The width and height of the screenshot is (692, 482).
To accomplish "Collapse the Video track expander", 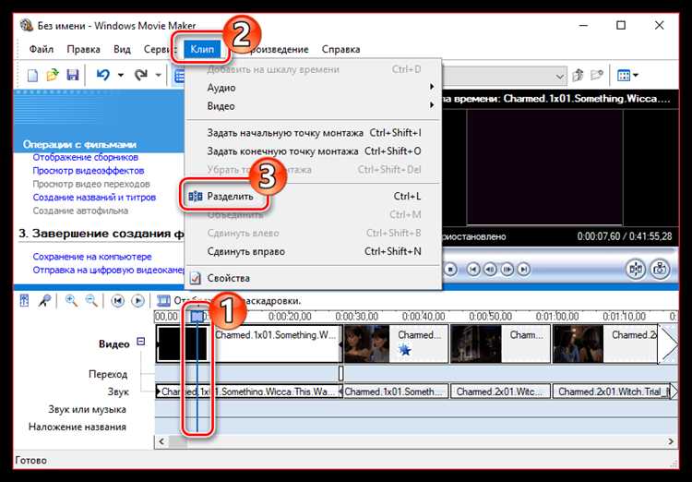I will [x=141, y=342].
